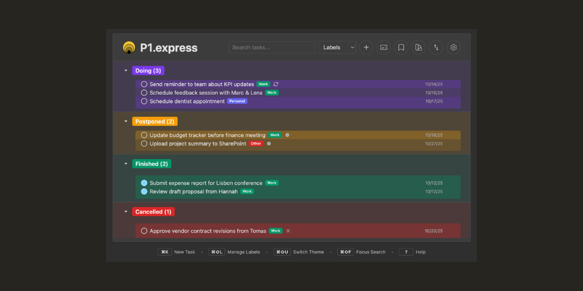
Task: Click the Personal label on dentist task
Action: [237, 102]
